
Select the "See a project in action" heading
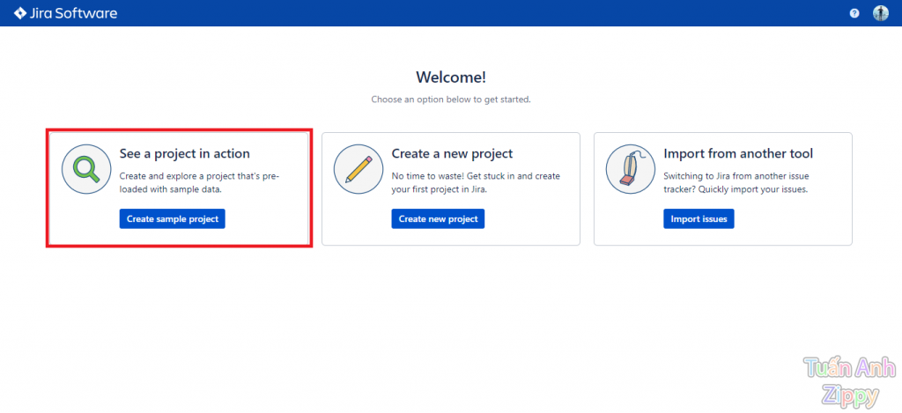184,154
